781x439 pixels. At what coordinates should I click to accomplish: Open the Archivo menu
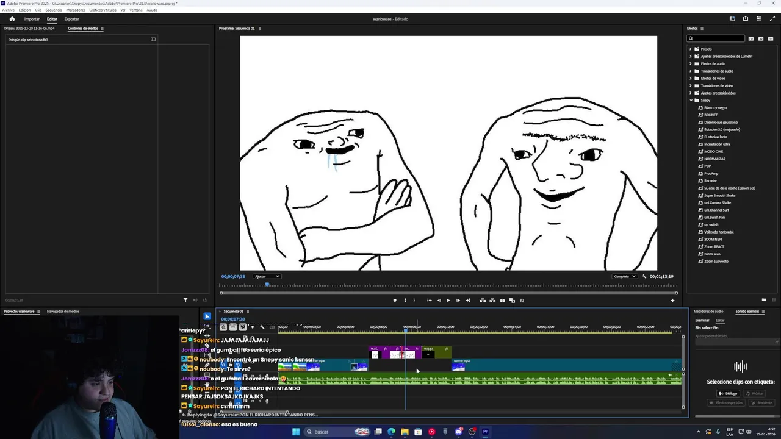click(x=9, y=10)
